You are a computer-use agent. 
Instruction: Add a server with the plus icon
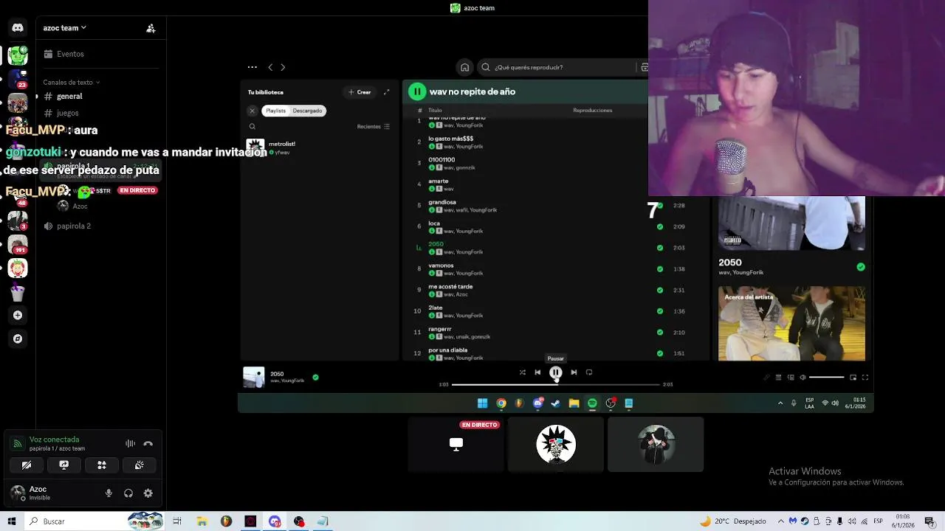(x=18, y=315)
